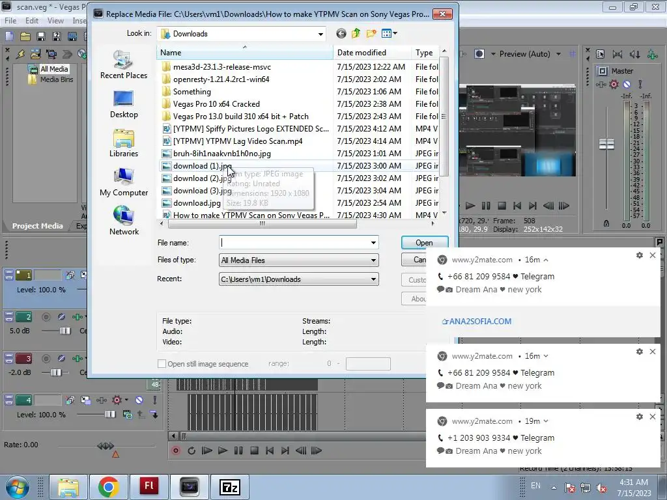The width and height of the screenshot is (667, 500).
Task: Go up one folder level in dialog
Action: (356, 34)
